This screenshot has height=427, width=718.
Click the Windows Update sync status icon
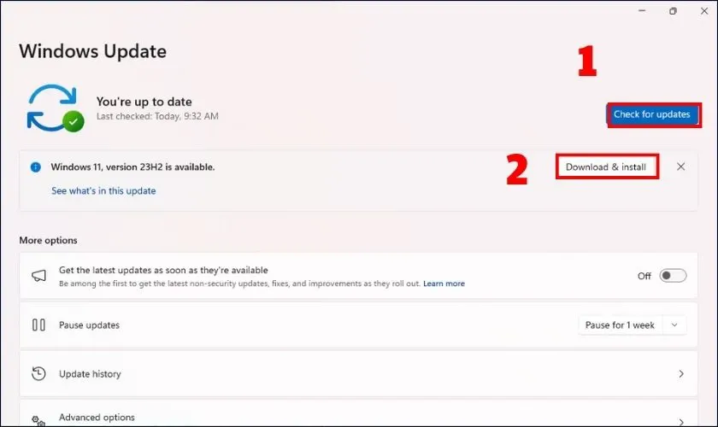pyautogui.click(x=55, y=108)
